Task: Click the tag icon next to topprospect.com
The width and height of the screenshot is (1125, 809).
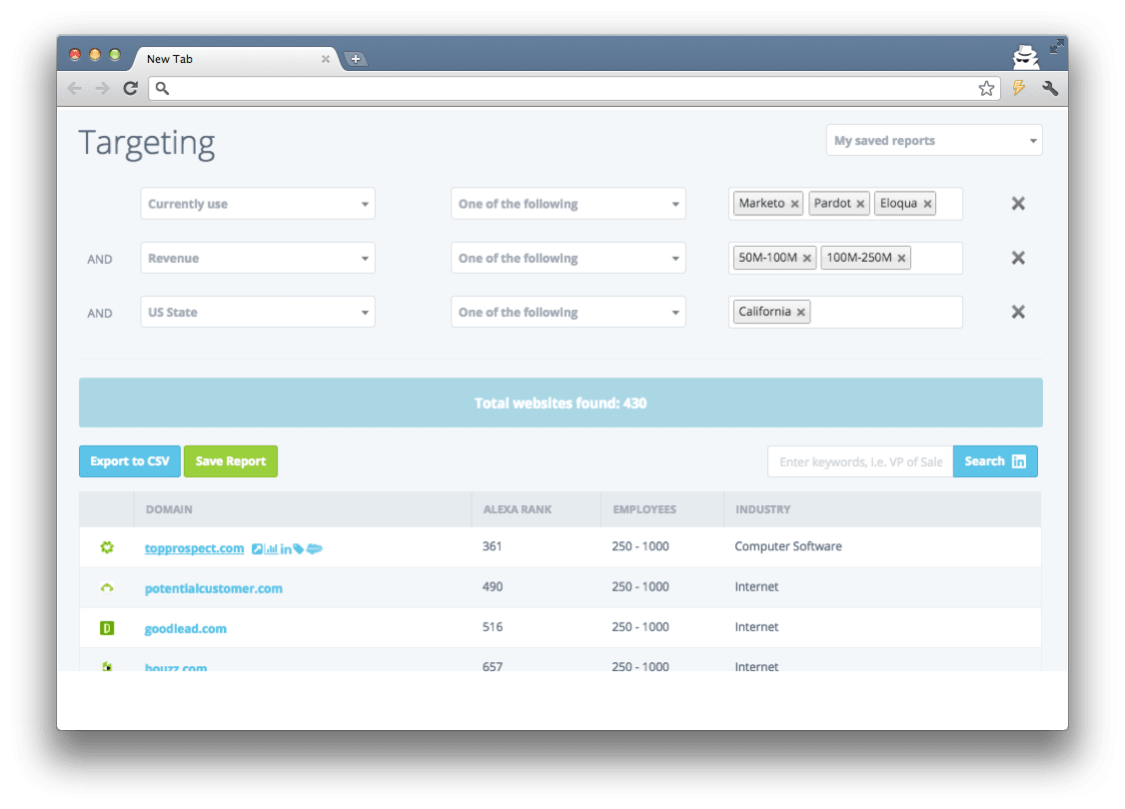Action: pyautogui.click(x=299, y=548)
